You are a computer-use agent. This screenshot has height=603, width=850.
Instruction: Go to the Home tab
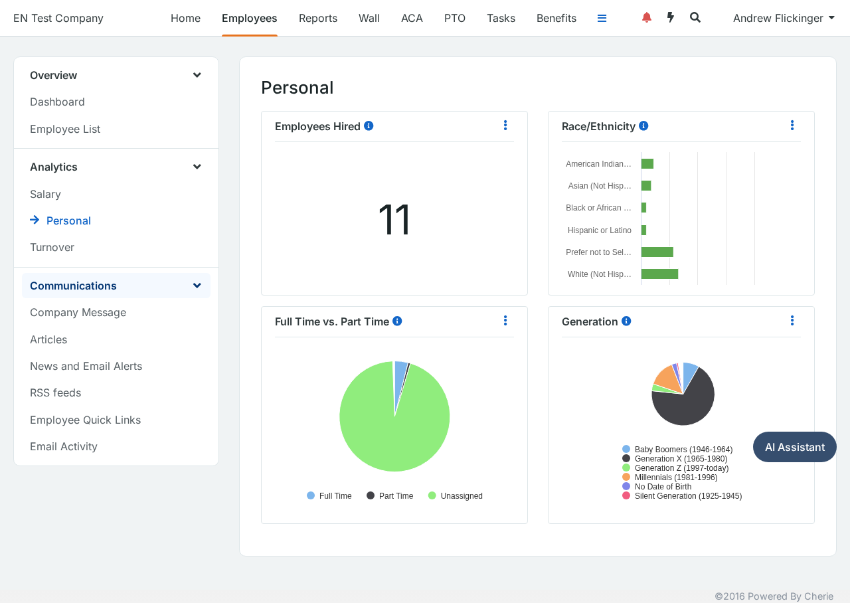pyautogui.click(x=185, y=18)
